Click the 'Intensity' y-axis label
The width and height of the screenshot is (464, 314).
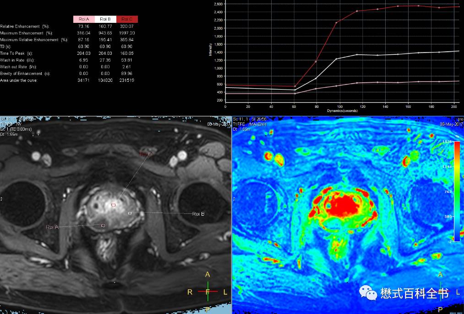pos(210,50)
